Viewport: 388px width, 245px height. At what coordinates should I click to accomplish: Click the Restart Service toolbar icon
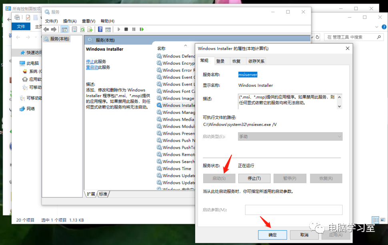[x=142, y=30]
